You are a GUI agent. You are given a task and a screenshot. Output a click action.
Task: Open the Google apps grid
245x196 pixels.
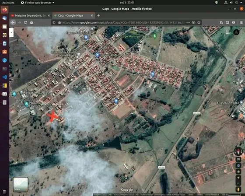click(227, 32)
